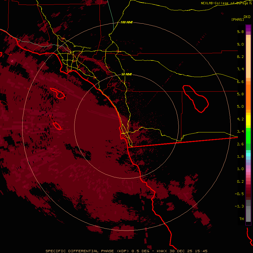Image resolution: width=253 pixels, height=253 pixels.
Task: Pick the gray swatch at color bar bottom
Action: (x=248, y=216)
